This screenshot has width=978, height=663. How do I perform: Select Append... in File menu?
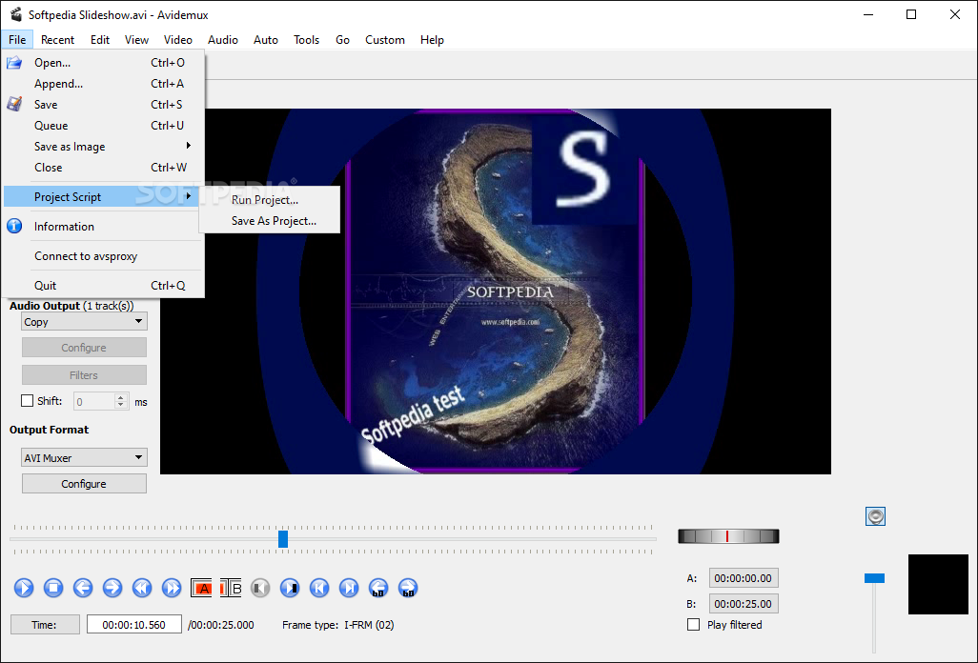103,84
